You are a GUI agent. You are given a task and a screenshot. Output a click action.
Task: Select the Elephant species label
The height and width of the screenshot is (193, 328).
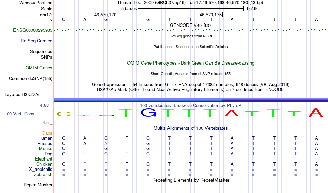tap(44, 159)
